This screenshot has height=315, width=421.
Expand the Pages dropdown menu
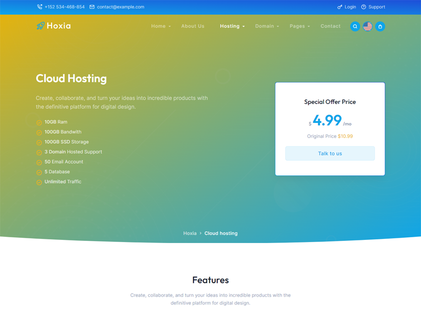299,26
